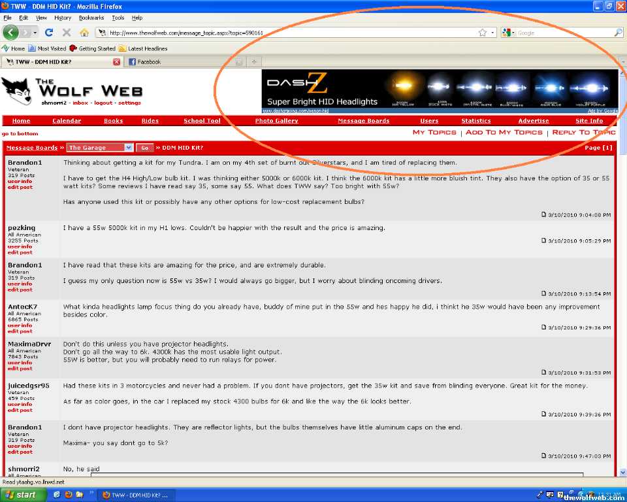This screenshot has height=502, width=627.
Task: Reload the page with the refresh icon
Action: 49,33
